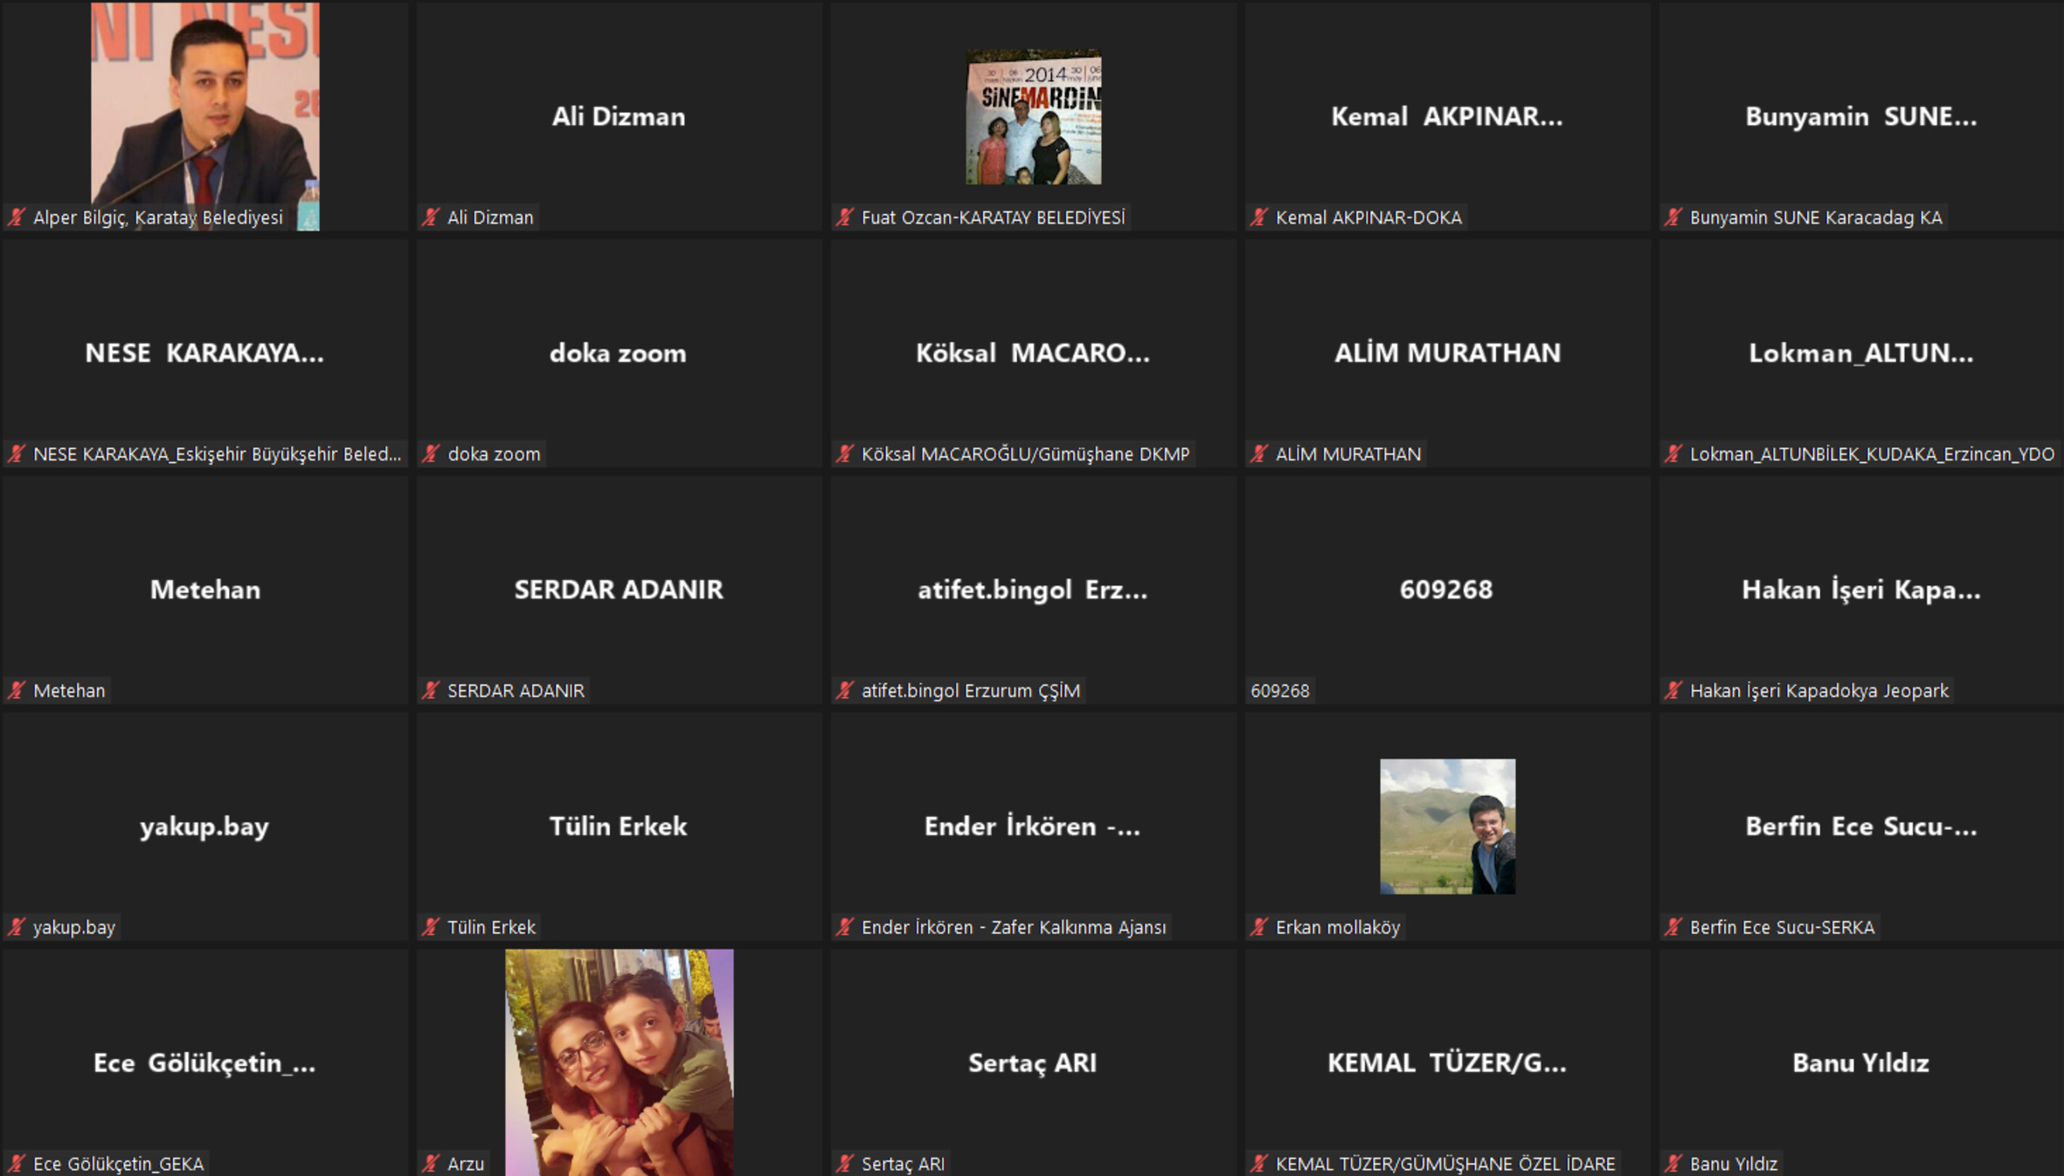The image size is (2064, 1176).
Task: Click muted mic icon next to Arzu
Action: 431,1164
